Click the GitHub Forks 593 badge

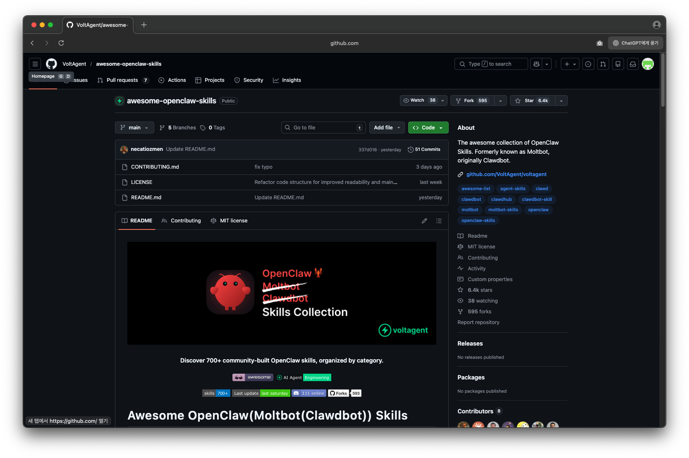click(x=344, y=393)
